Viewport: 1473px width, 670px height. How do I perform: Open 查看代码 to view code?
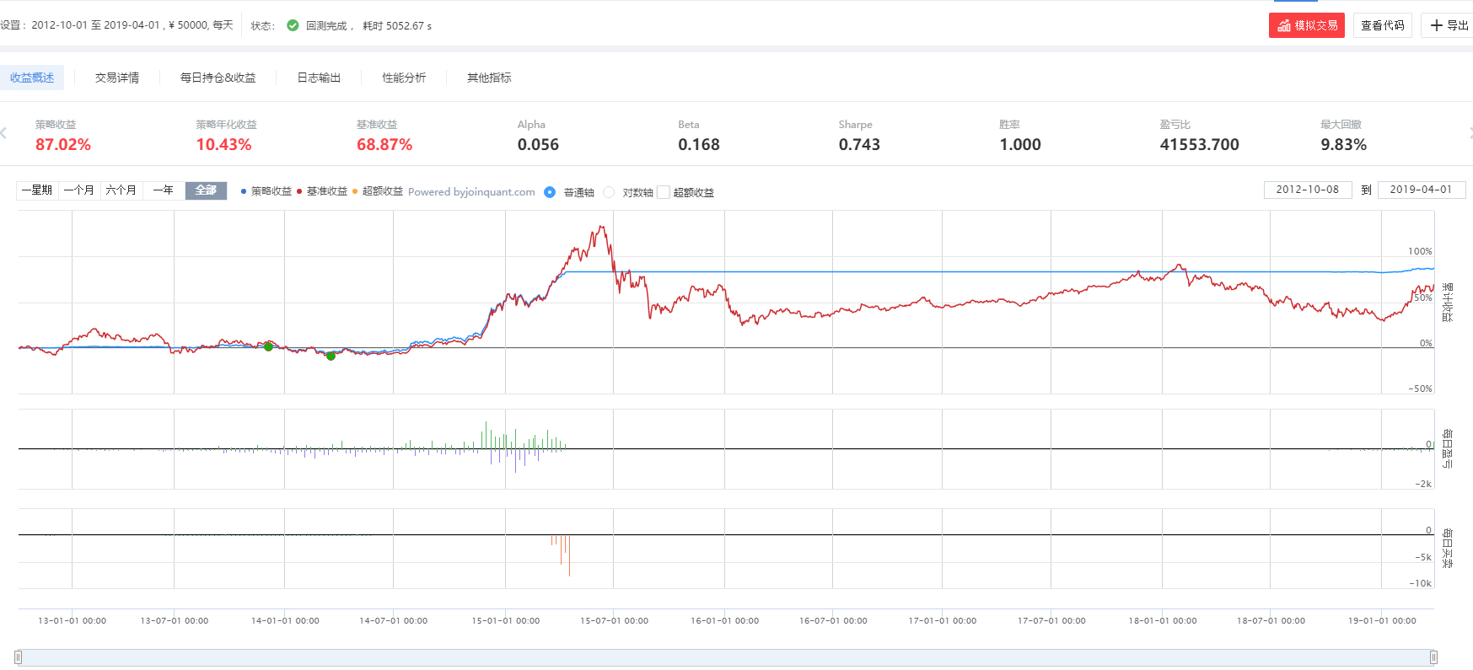pos(1383,25)
